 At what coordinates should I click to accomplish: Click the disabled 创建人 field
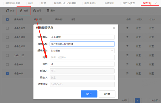click(82, 71)
